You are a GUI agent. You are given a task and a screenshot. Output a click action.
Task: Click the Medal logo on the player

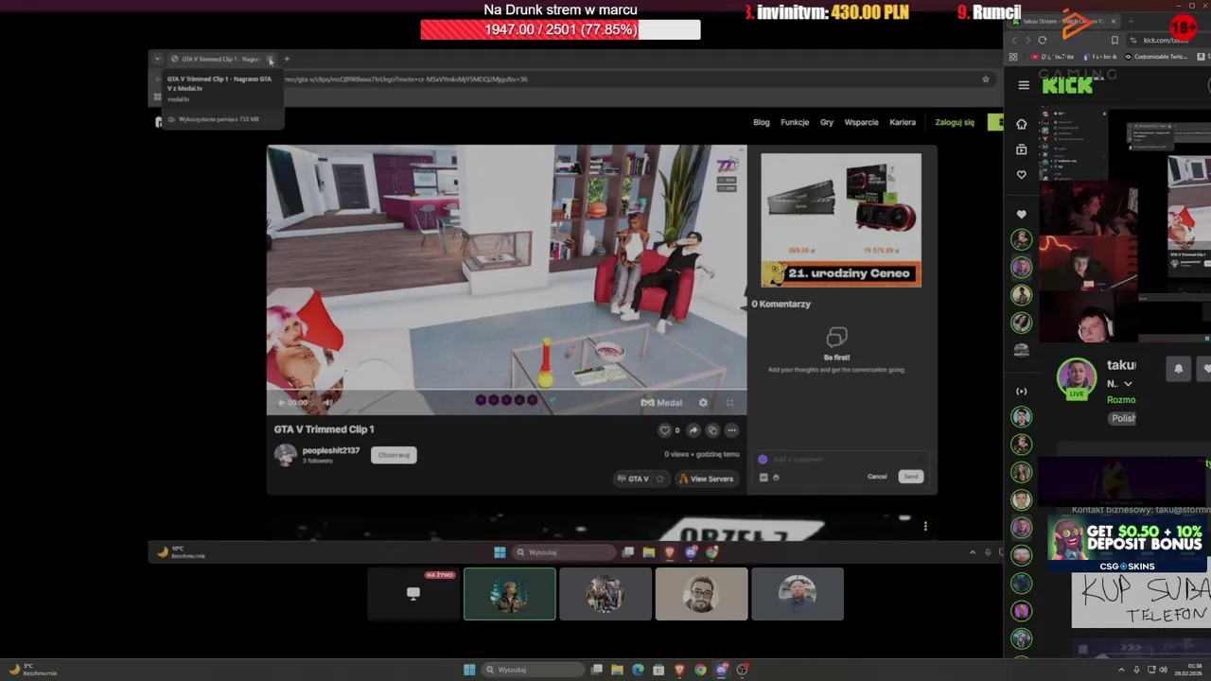click(x=661, y=403)
